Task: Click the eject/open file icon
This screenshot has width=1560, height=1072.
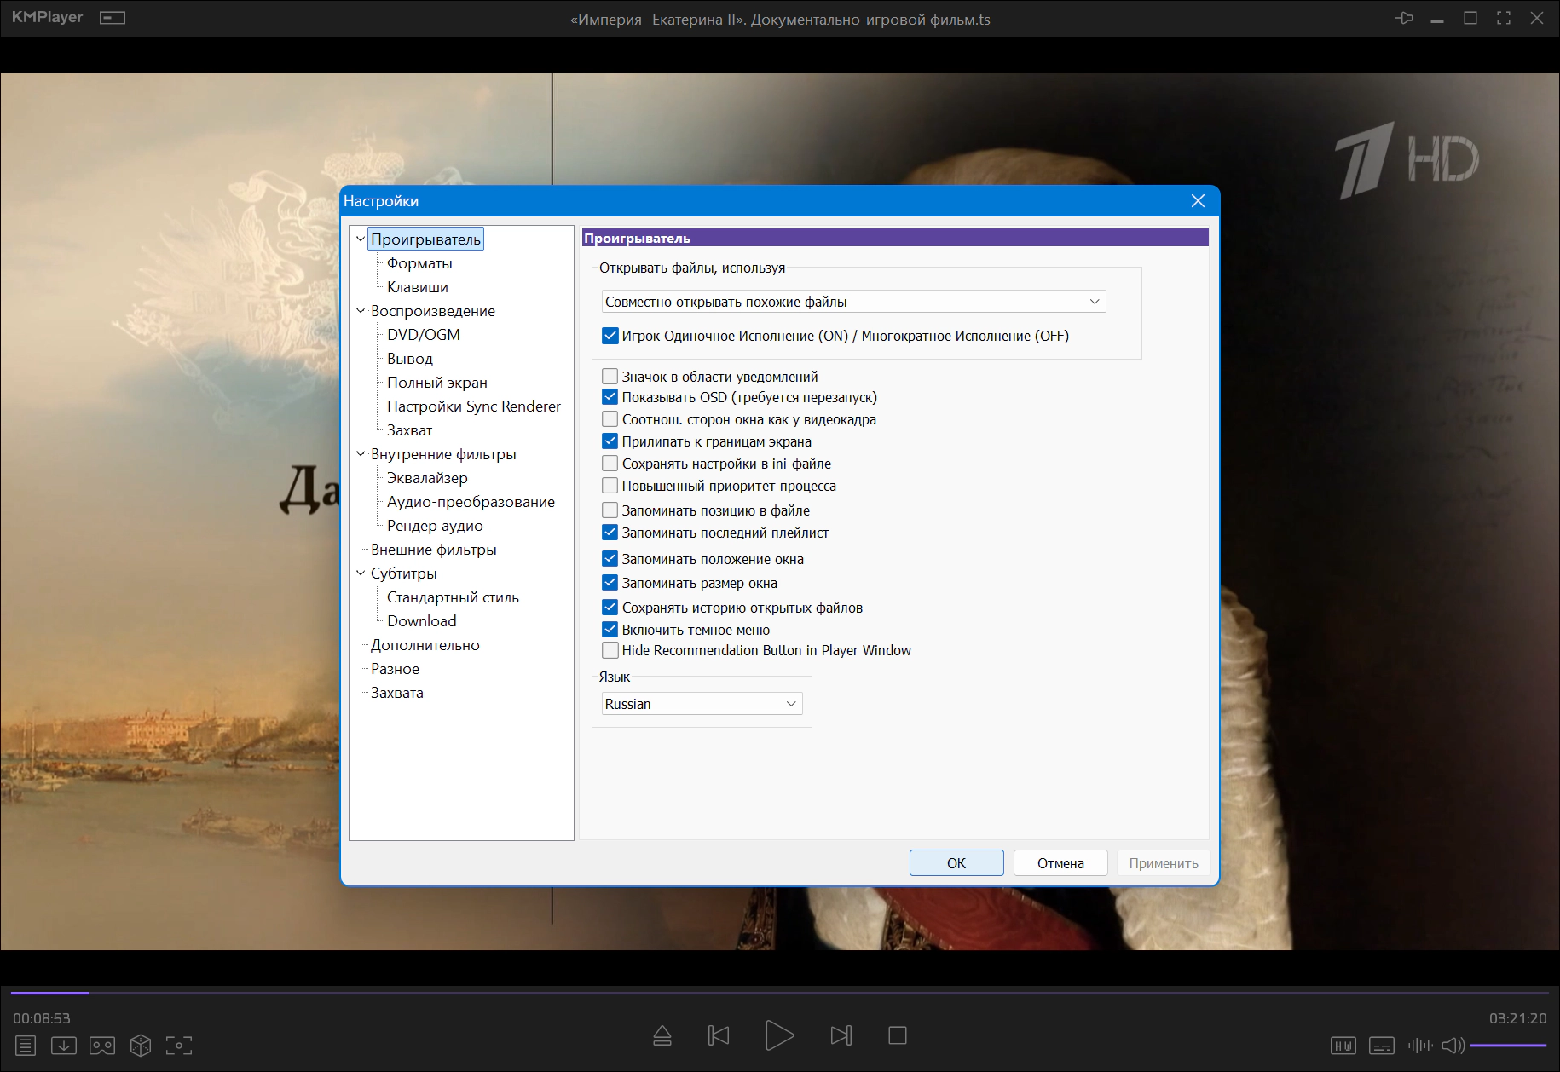Action: pos(662,1035)
